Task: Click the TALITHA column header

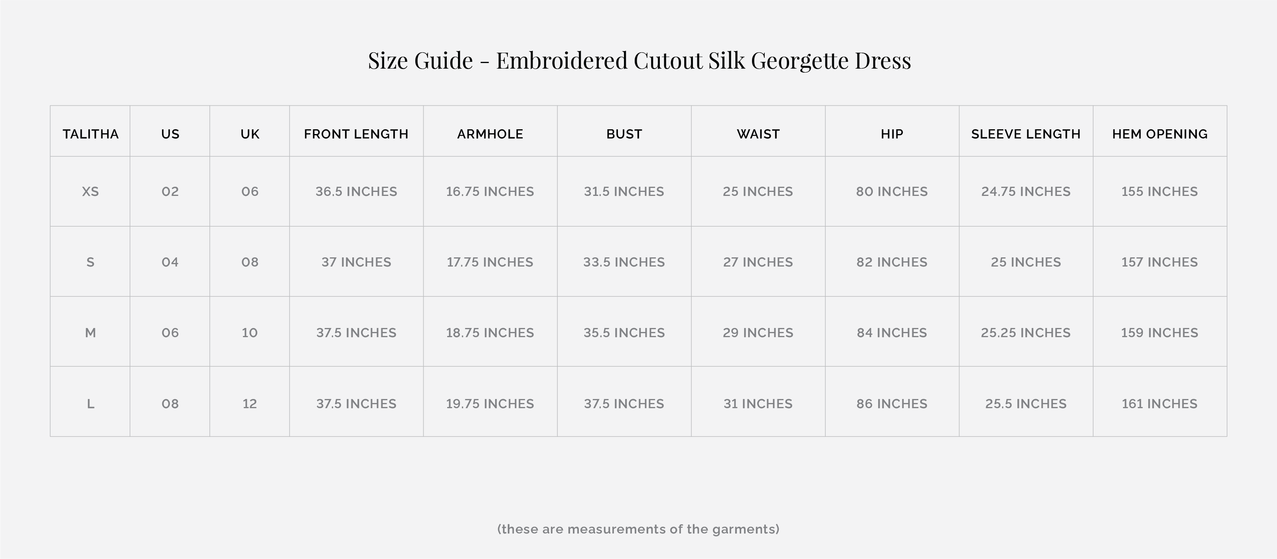Action: (90, 134)
